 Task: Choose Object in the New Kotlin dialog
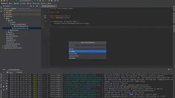pyautogui.click(x=87, y=58)
